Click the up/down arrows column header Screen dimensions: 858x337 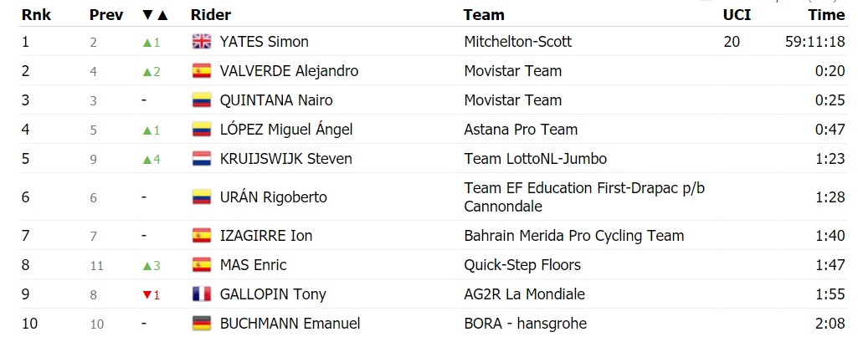tap(156, 15)
